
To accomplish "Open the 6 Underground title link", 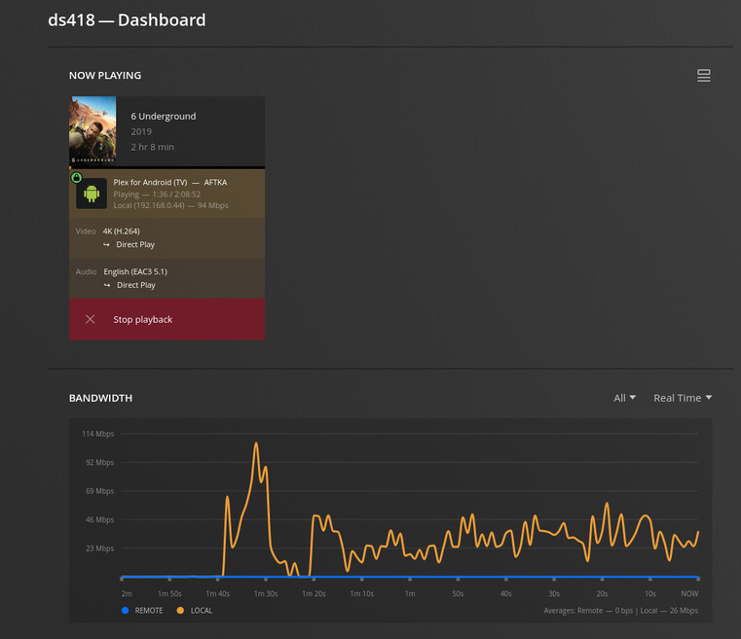I will [x=164, y=116].
